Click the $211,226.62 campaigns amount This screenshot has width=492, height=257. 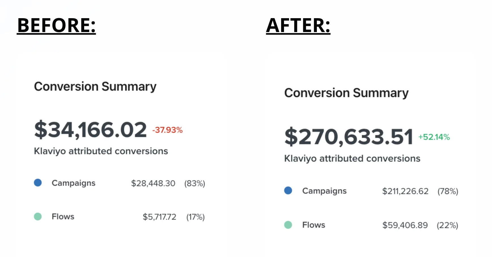pos(405,191)
